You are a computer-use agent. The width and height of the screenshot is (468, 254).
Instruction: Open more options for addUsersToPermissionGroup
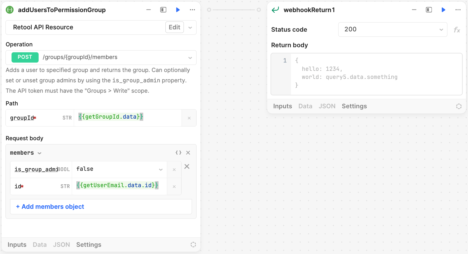(193, 10)
